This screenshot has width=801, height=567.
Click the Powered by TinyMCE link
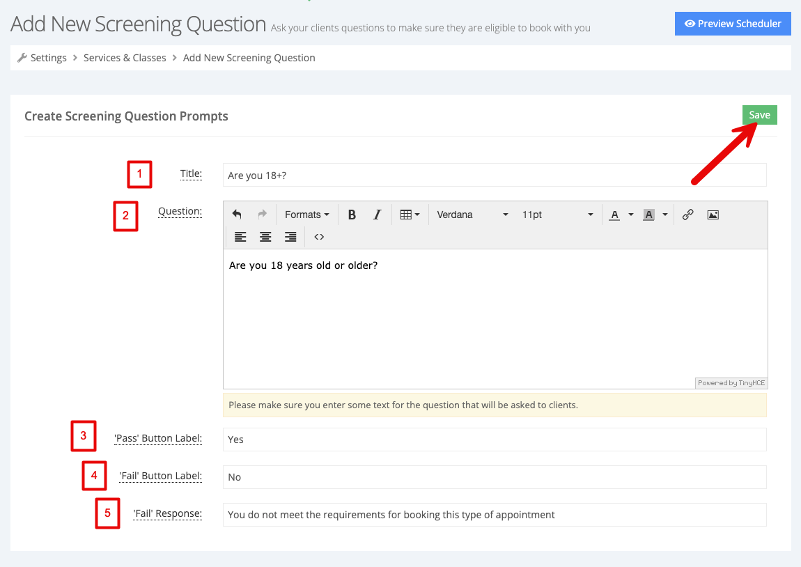point(731,383)
